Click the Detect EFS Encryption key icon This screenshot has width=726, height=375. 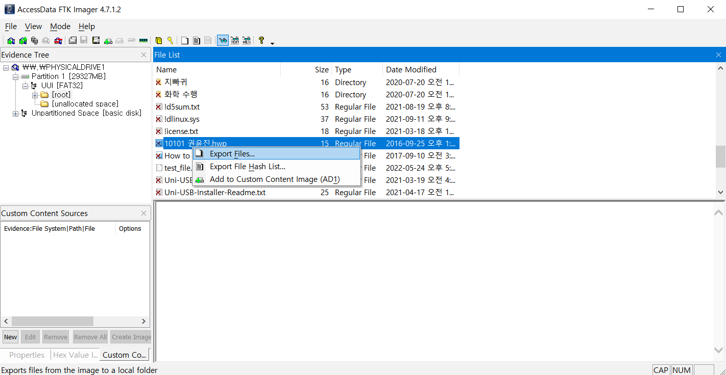(170, 41)
